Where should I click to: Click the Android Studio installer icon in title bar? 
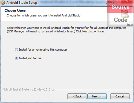pos(3,2)
